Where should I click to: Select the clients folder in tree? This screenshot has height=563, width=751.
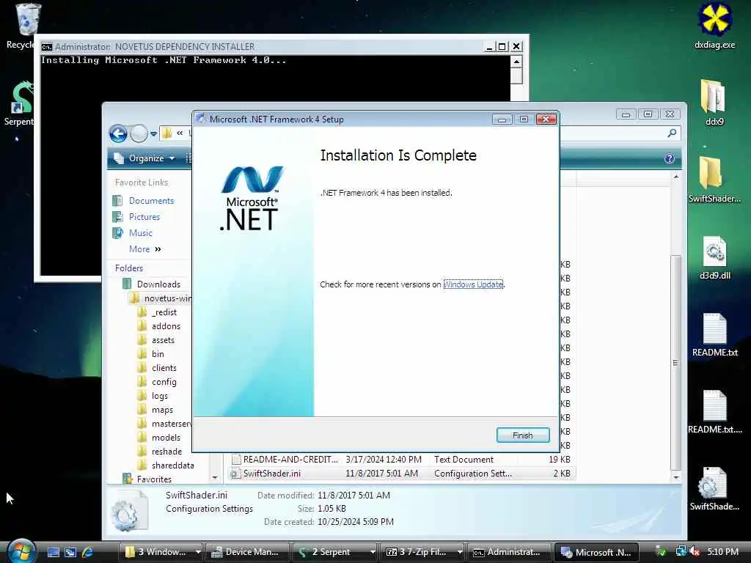click(x=157, y=368)
